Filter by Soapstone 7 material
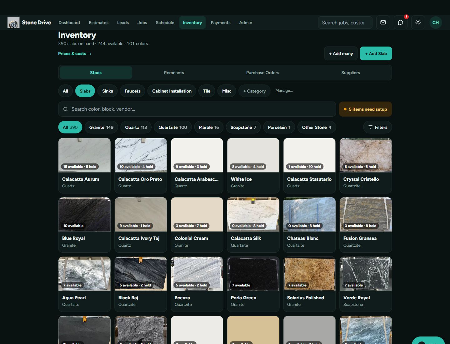This screenshot has width=450, height=344. pyautogui.click(x=243, y=127)
